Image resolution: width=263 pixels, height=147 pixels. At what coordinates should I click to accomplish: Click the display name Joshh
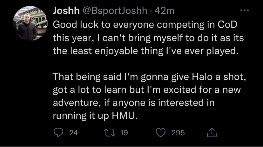tap(66, 11)
